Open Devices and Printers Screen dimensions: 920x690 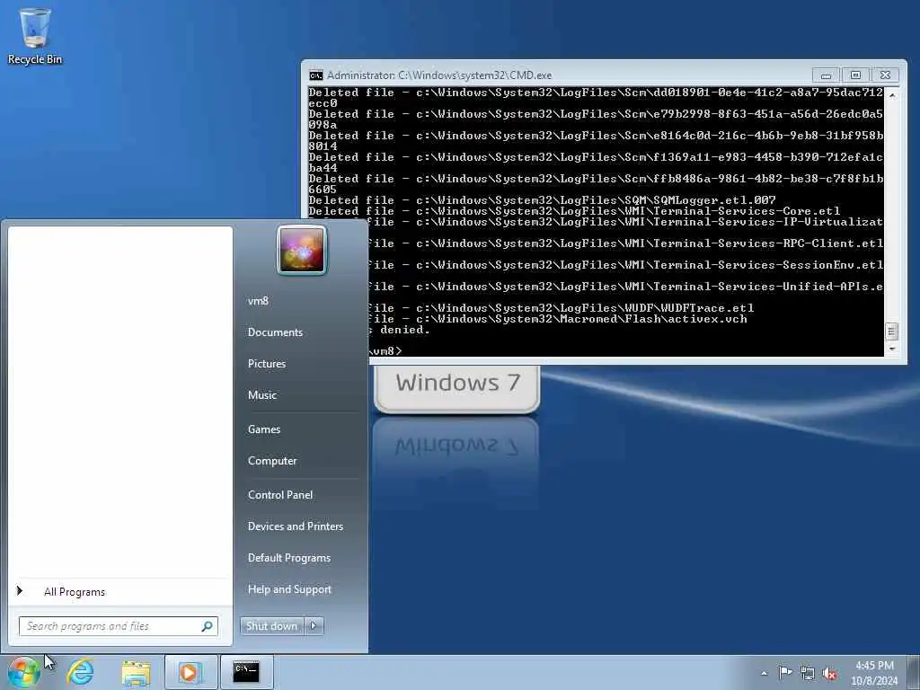(x=296, y=526)
